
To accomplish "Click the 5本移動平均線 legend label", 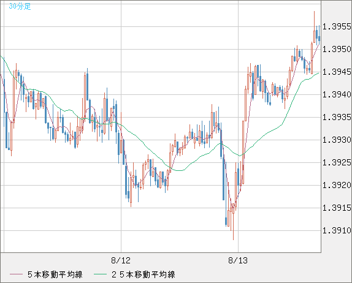I will coord(55,274).
